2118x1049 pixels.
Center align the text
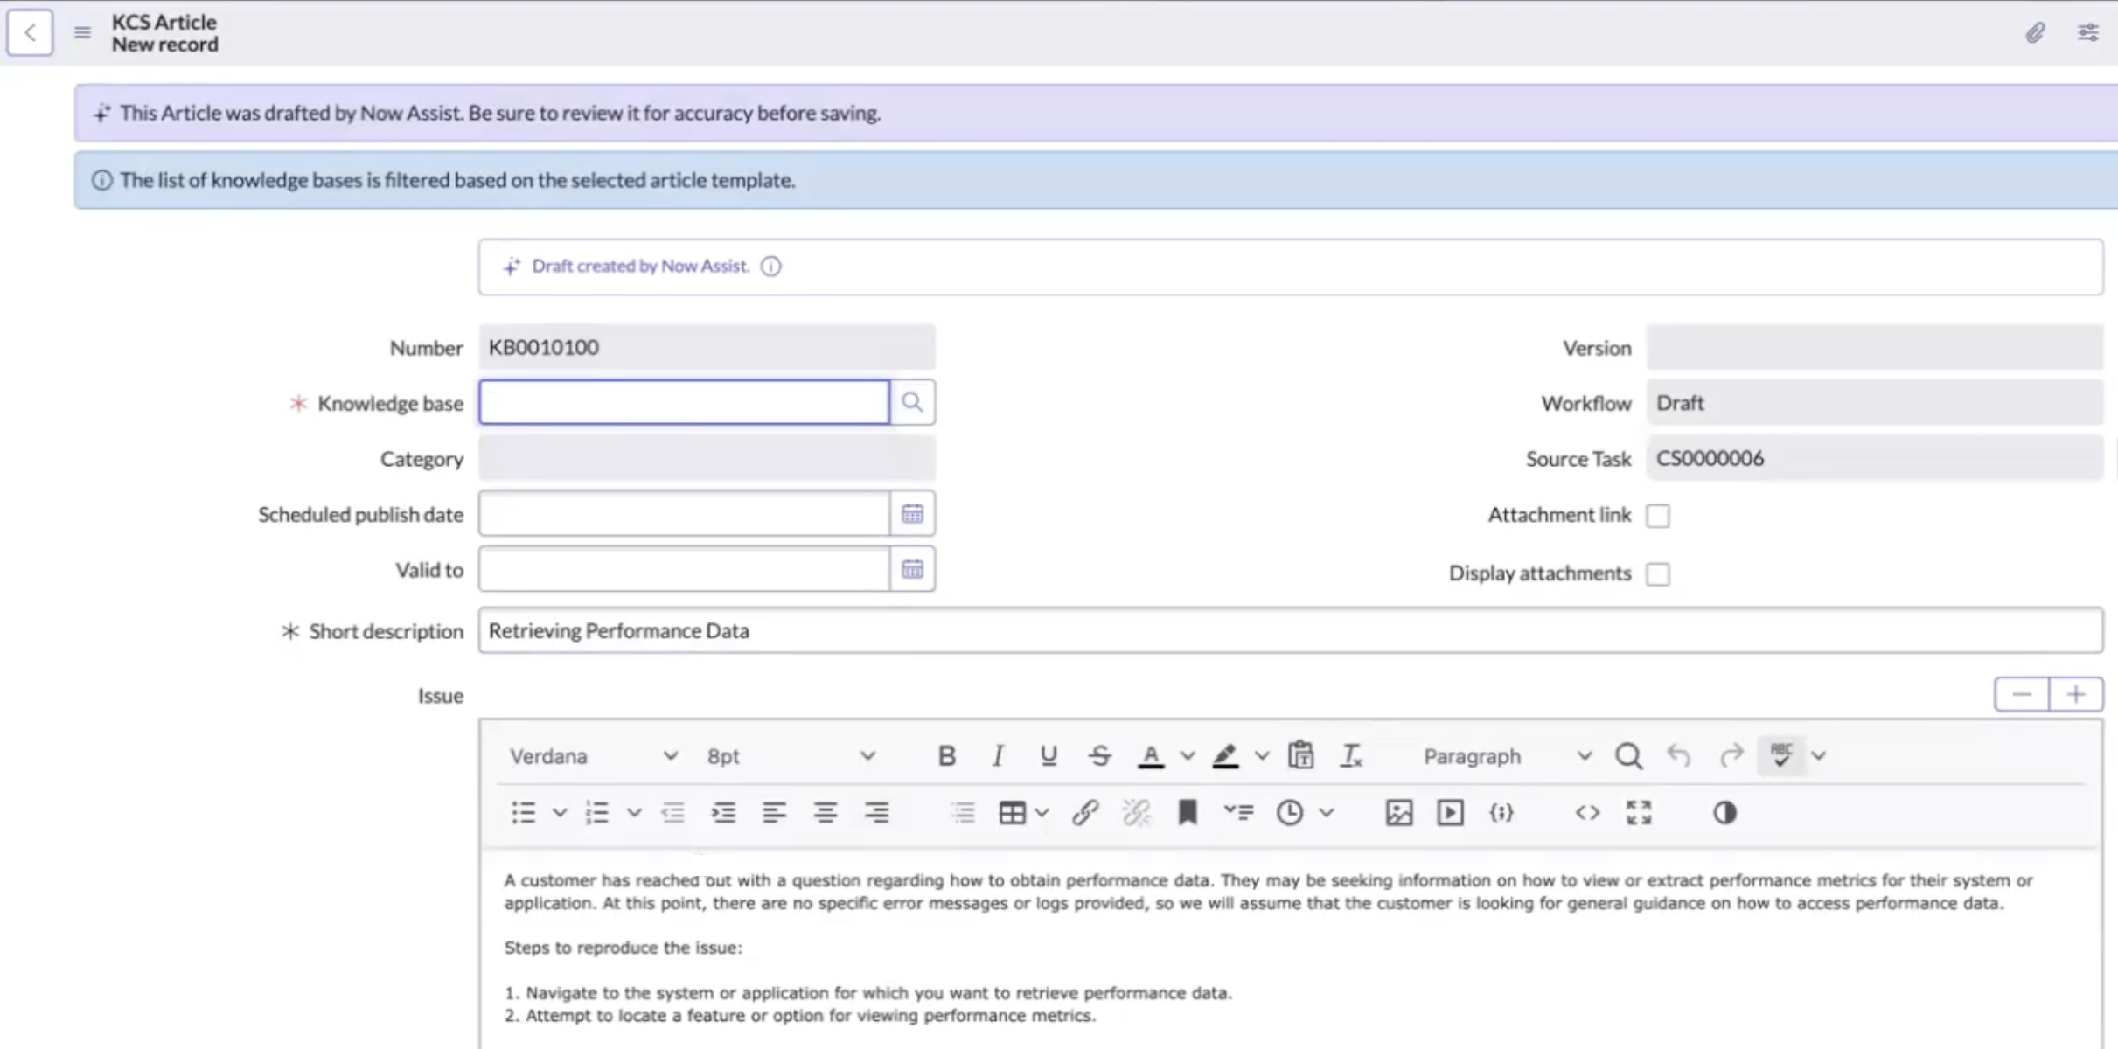point(826,813)
